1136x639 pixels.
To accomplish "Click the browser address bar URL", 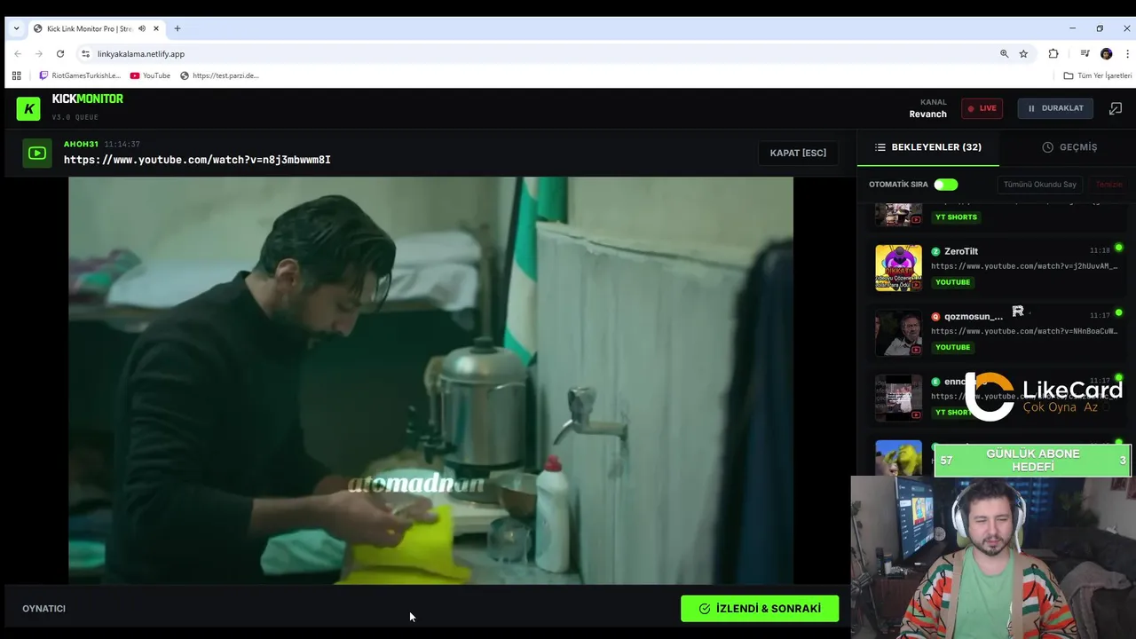I will 141,54.
